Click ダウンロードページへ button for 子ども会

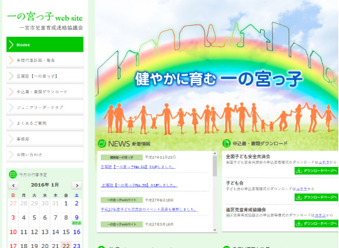pyautogui.click(x=317, y=197)
